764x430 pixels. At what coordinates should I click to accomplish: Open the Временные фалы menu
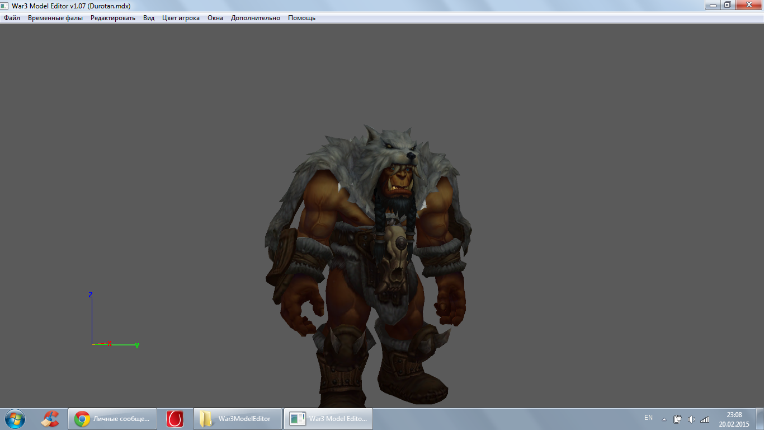tap(55, 18)
